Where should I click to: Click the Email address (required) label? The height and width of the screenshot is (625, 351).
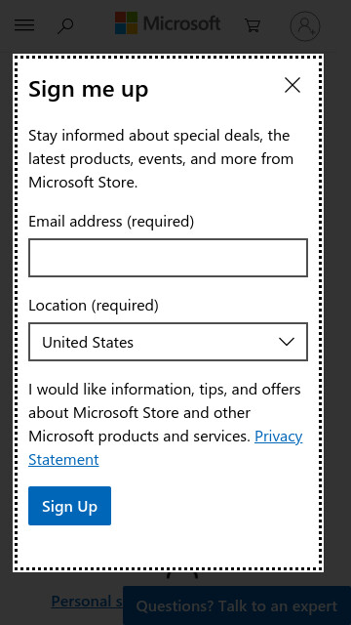coord(111,221)
